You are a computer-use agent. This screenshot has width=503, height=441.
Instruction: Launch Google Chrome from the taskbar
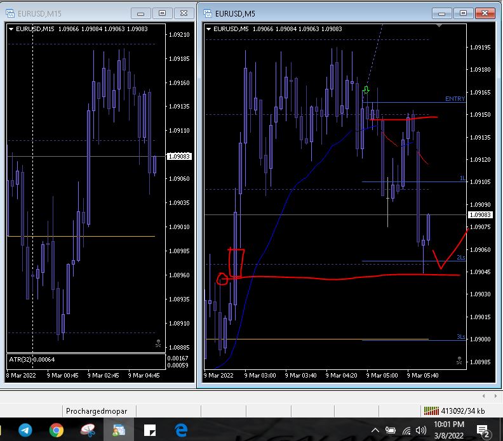point(57,430)
